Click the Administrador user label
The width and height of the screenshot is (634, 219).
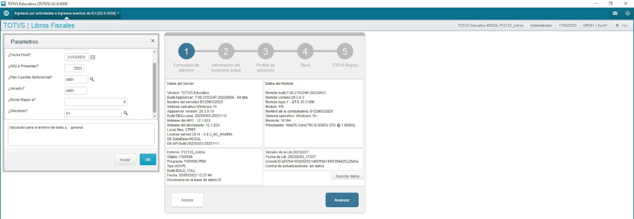click(x=541, y=25)
